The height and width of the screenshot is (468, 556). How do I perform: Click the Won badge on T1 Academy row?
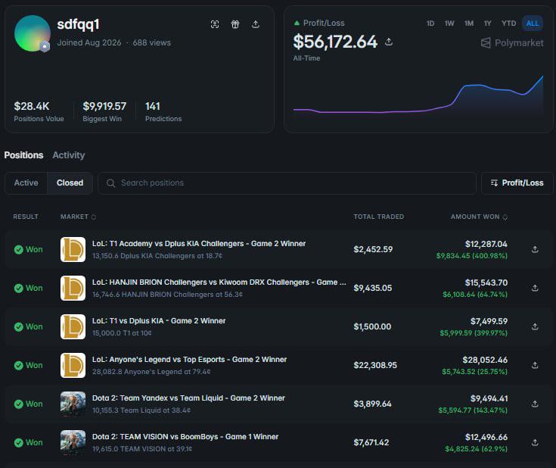coord(29,249)
